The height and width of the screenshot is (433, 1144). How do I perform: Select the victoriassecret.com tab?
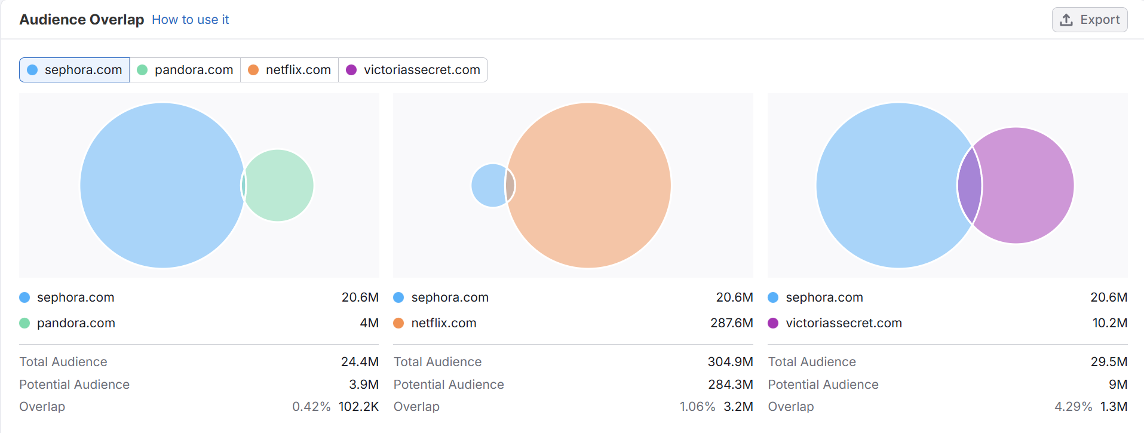point(413,70)
